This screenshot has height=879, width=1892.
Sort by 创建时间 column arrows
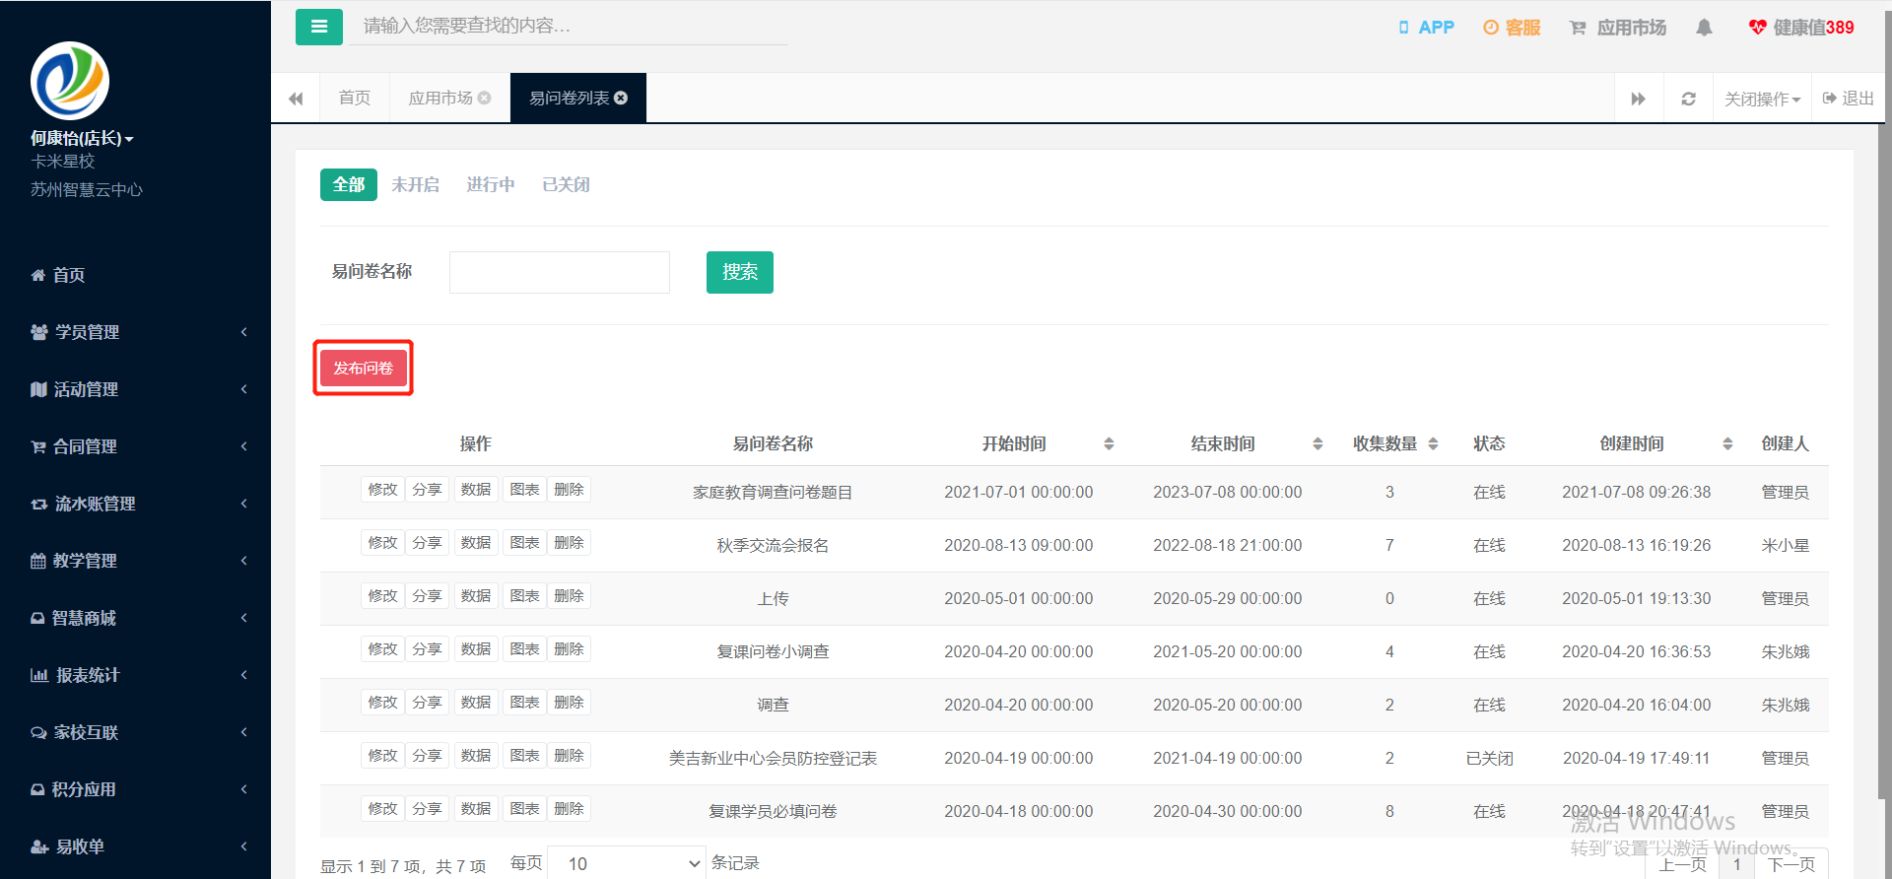1727,444
